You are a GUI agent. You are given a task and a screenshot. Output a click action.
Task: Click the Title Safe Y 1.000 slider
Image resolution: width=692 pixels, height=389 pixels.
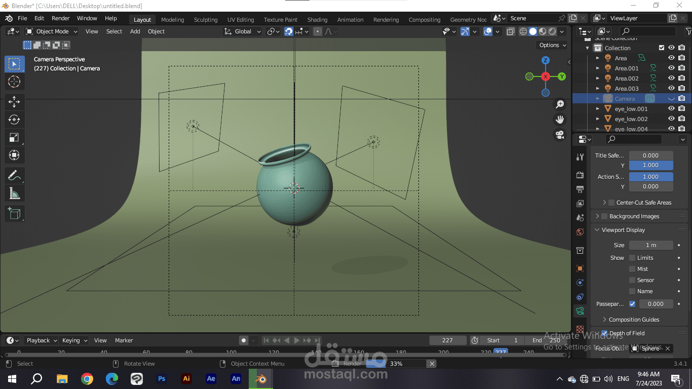click(x=651, y=165)
